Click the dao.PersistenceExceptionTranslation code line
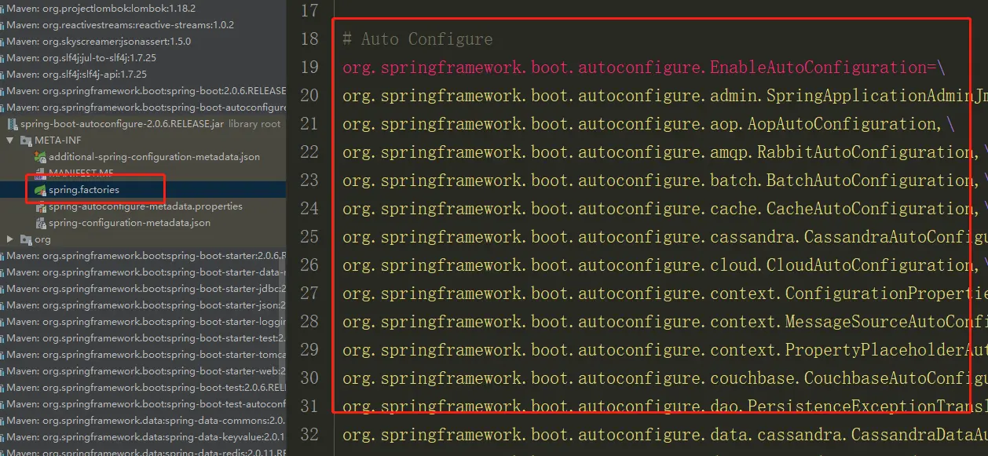The height and width of the screenshot is (456, 988). click(x=665, y=407)
